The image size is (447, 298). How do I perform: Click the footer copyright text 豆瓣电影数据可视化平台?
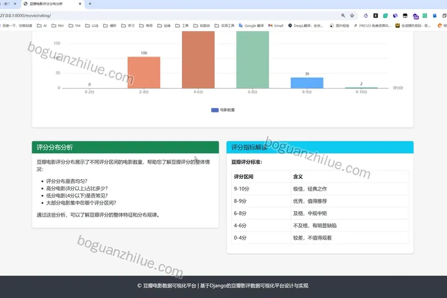[169, 286]
